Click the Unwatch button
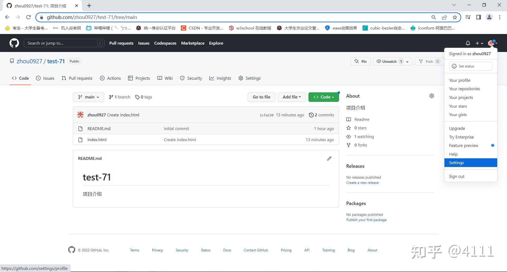This screenshot has height=272, width=507. click(x=389, y=61)
